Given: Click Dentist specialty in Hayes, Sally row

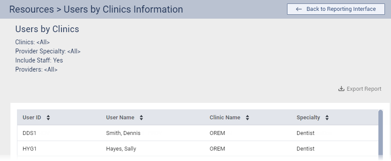Looking at the screenshot, I should pos(305,149).
